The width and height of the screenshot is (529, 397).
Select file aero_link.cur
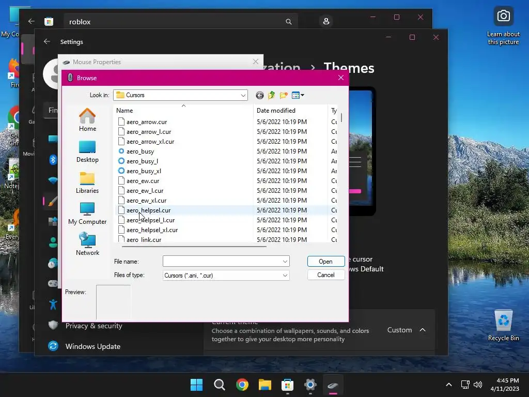(x=144, y=239)
